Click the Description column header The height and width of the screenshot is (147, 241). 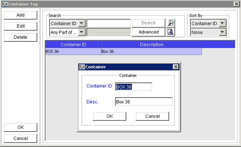[151, 44]
